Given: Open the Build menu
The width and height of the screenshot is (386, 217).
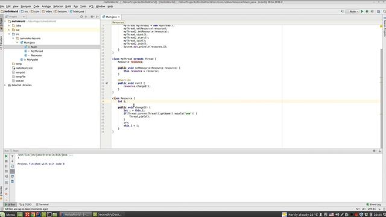Looking at the screenshot, I should point(68,7).
